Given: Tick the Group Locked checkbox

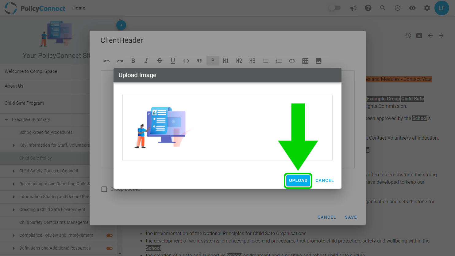Looking at the screenshot, I should (104, 189).
